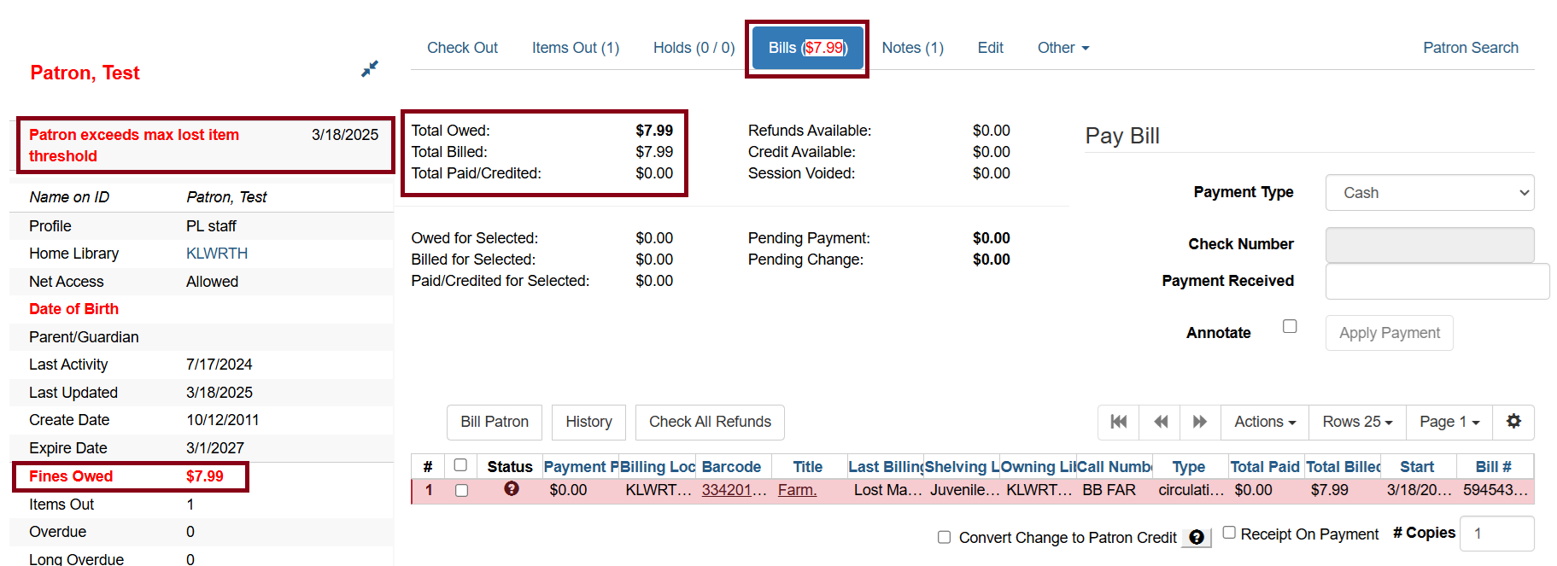The image size is (1557, 566).
Task: Jump to first page of bills grid
Action: (1118, 422)
